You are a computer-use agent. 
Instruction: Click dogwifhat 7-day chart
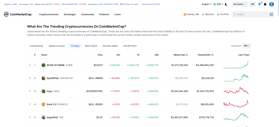pyautogui.click(x=236, y=117)
